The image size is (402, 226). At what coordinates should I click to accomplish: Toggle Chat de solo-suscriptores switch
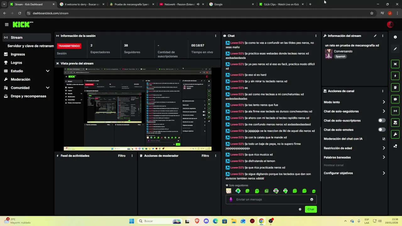point(382,121)
